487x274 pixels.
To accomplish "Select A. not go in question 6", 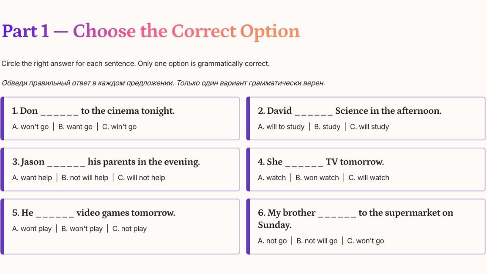I will (x=272, y=241).
